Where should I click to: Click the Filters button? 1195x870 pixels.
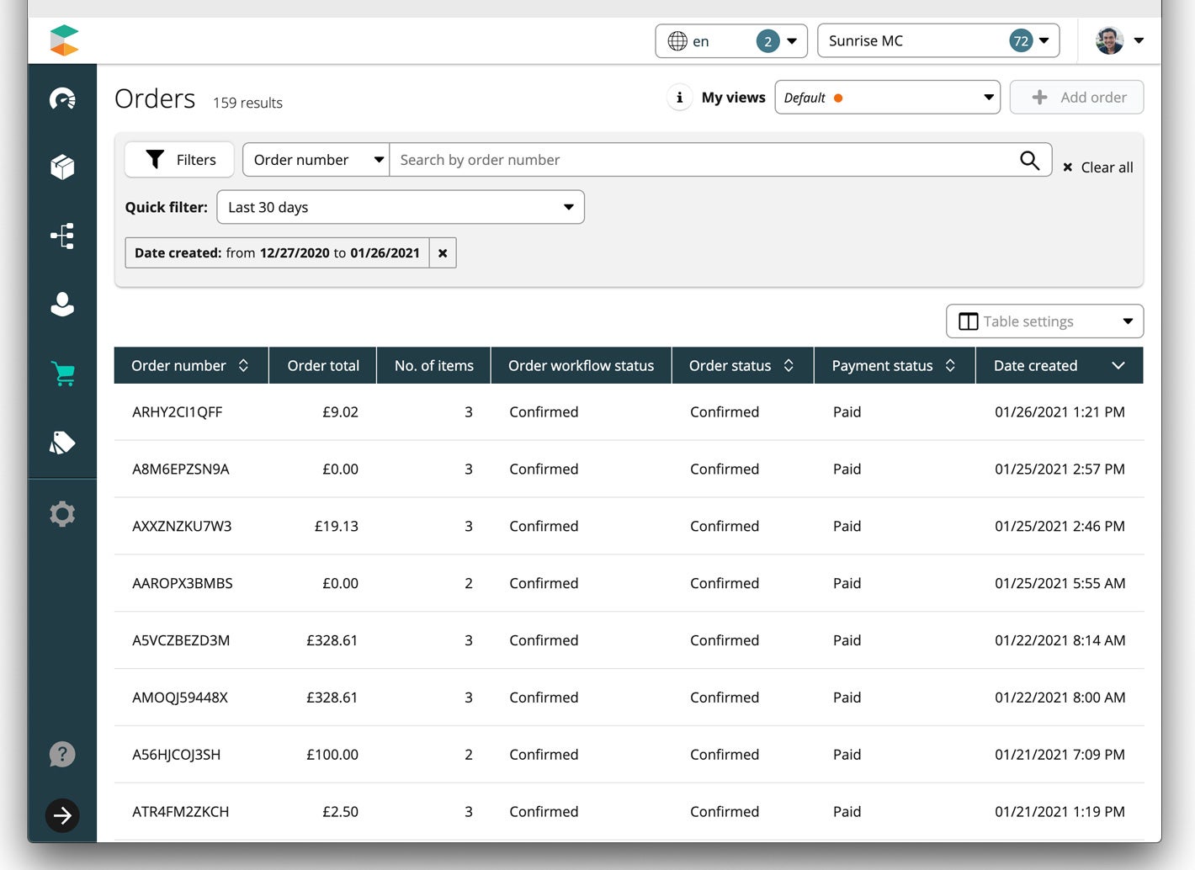pyautogui.click(x=180, y=160)
